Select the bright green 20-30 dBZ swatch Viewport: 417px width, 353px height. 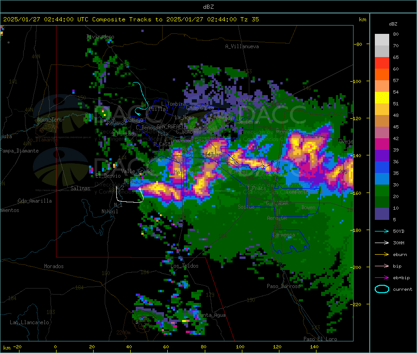tap(382, 191)
